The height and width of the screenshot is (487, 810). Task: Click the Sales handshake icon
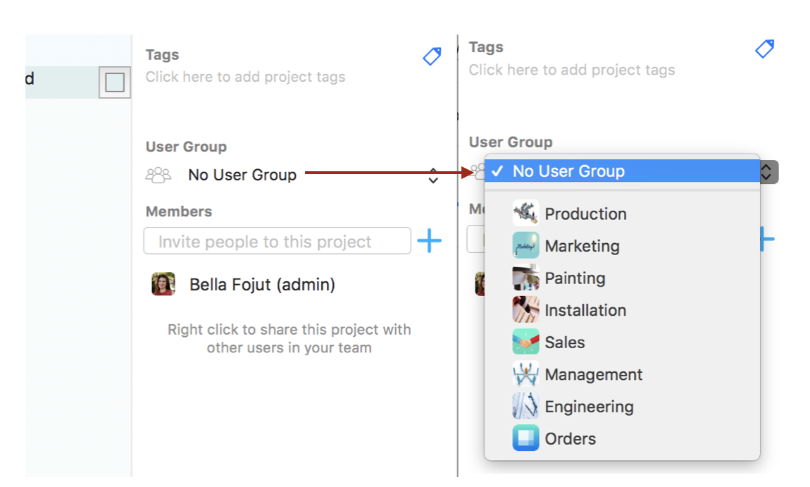tap(524, 341)
